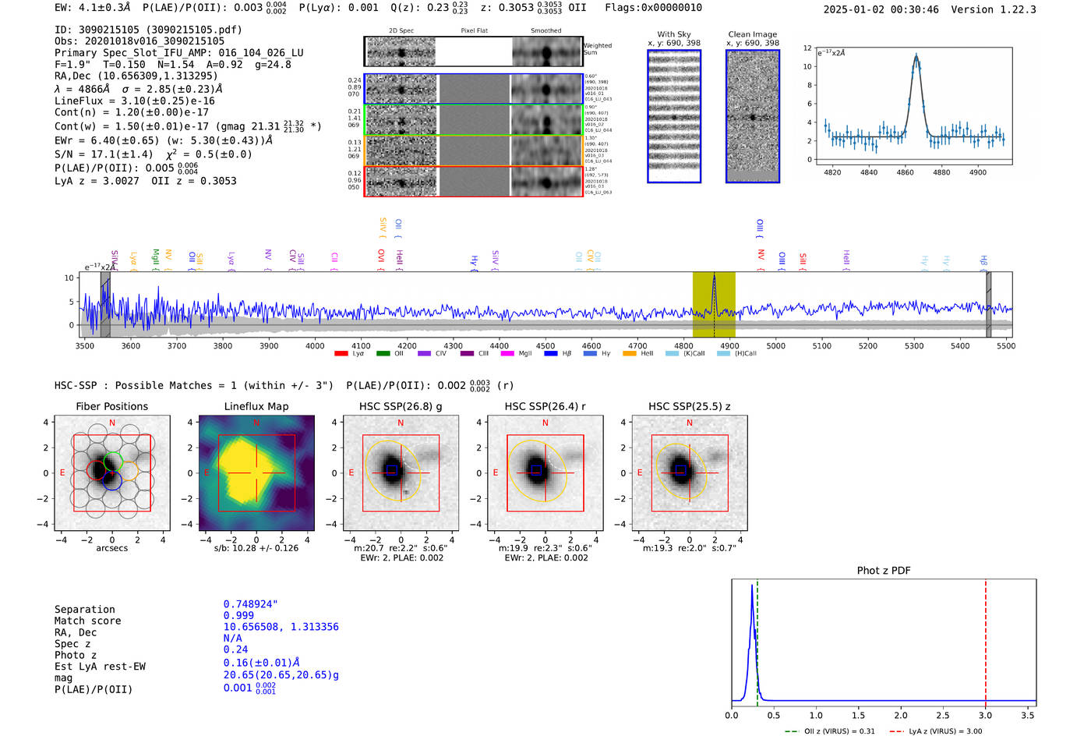Click the LyA z (VIRUS) = 3.00 legend entry

pyautogui.click(x=935, y=731)
